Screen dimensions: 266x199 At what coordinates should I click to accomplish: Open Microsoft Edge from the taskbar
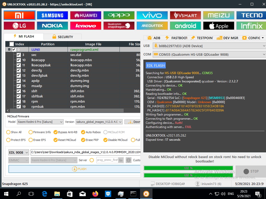[x=44, y=194]
